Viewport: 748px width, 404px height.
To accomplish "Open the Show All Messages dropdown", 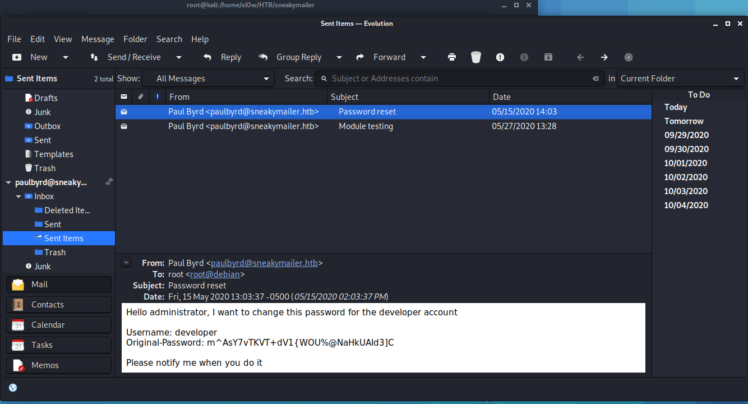I will click(x=207, y=79).
